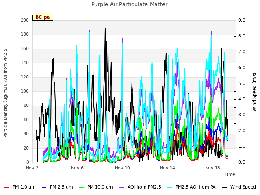The image size is (260, 195).
Task: Click the cyan PM2.5 AQI from PA swatch
Action: [170, 188]
